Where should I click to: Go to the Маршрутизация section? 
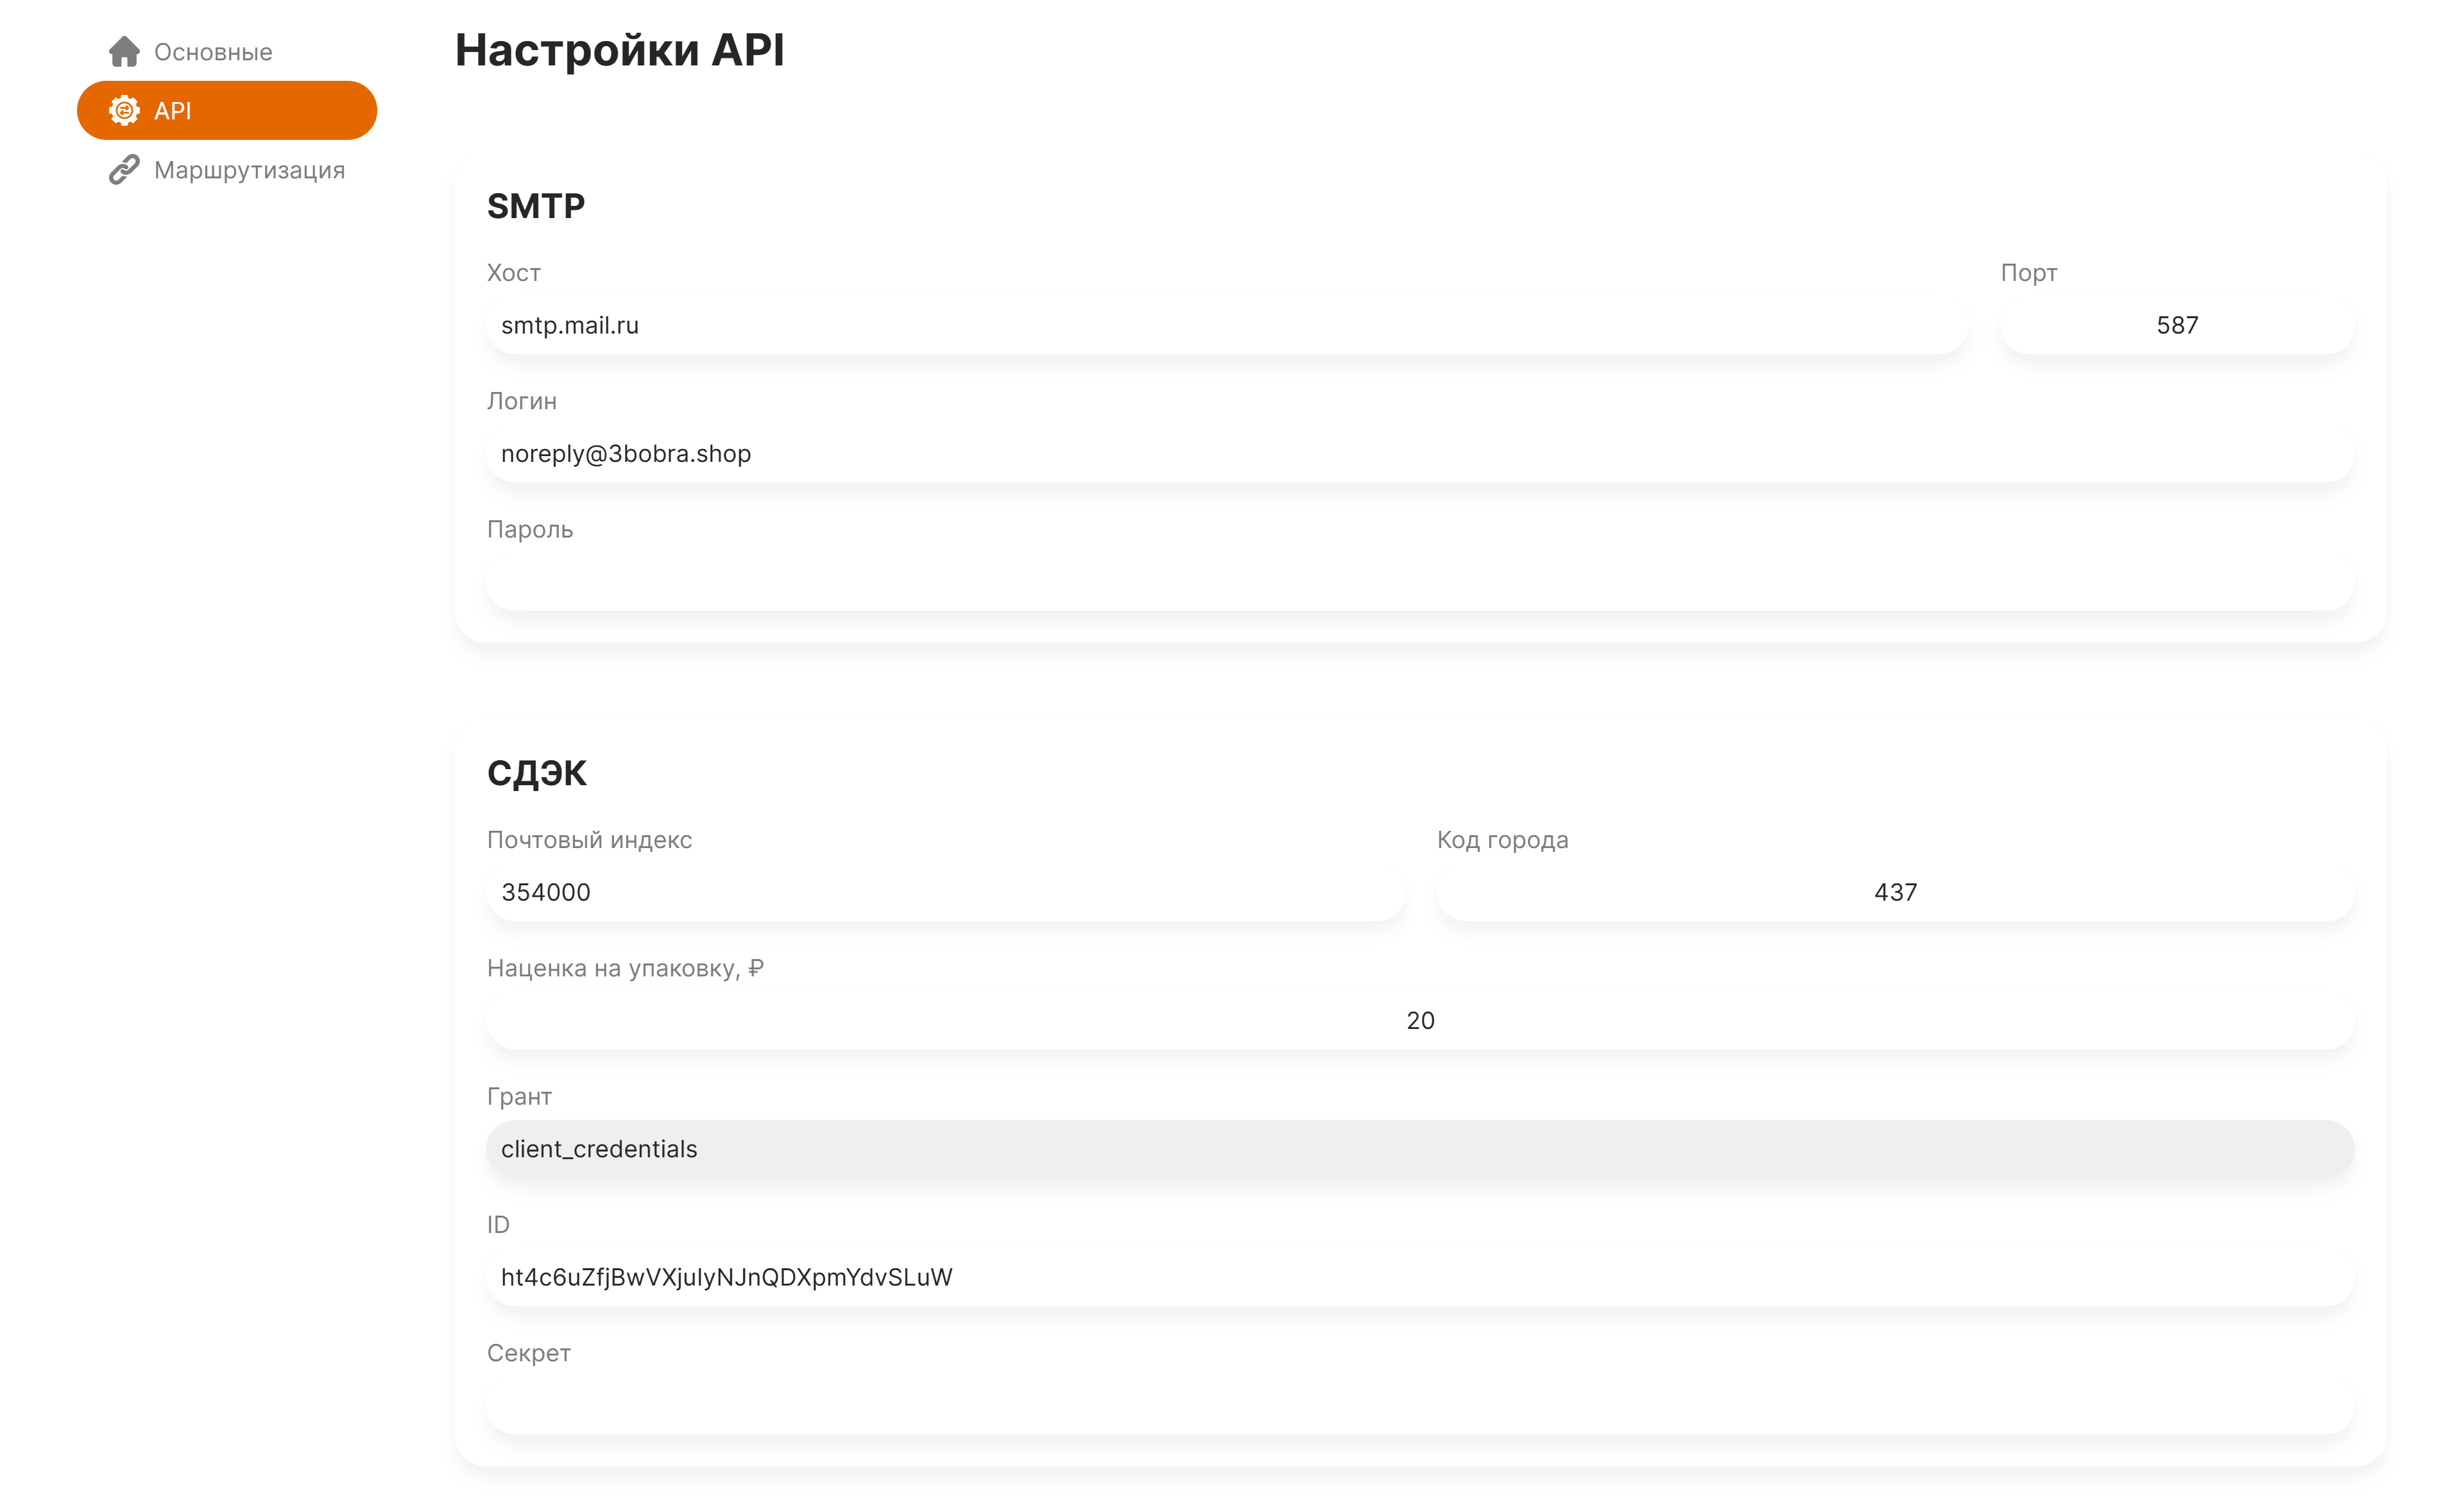[249, 170]
